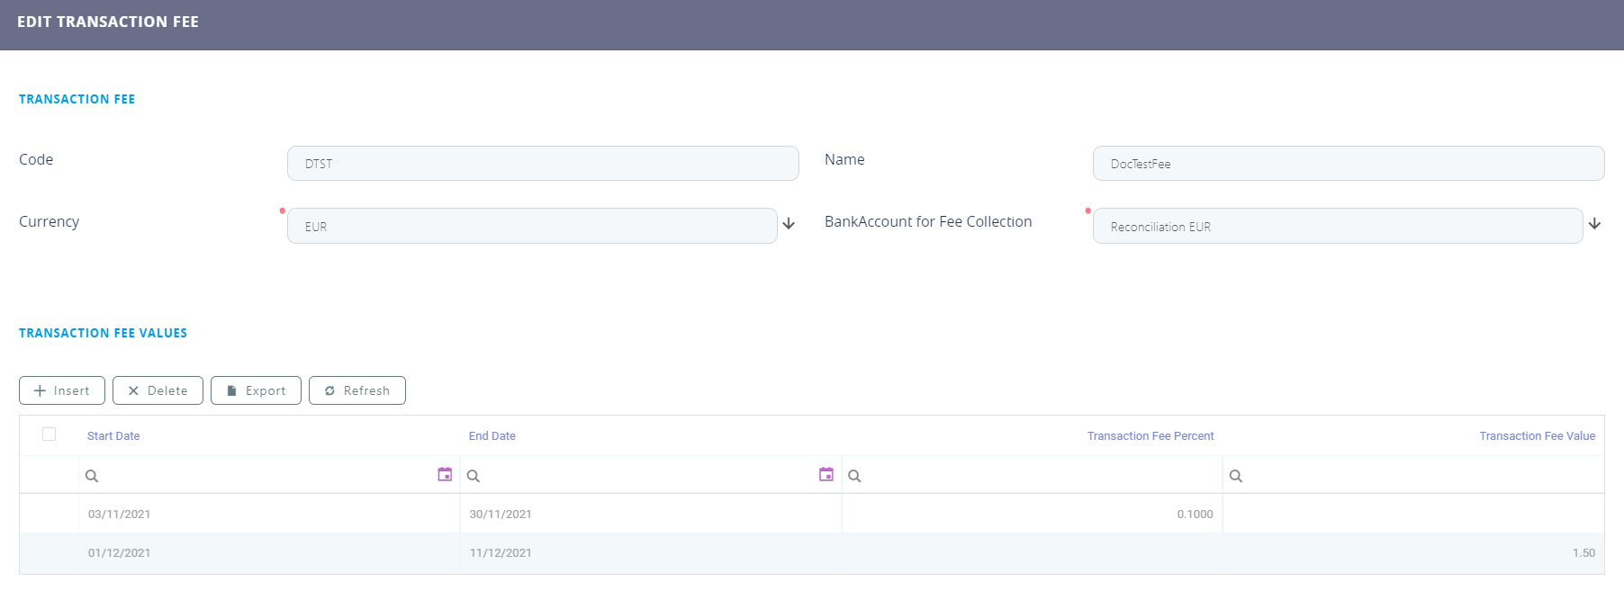
Task: Sort by Transaction Fee Percent column
Action: pos(1150,436)
